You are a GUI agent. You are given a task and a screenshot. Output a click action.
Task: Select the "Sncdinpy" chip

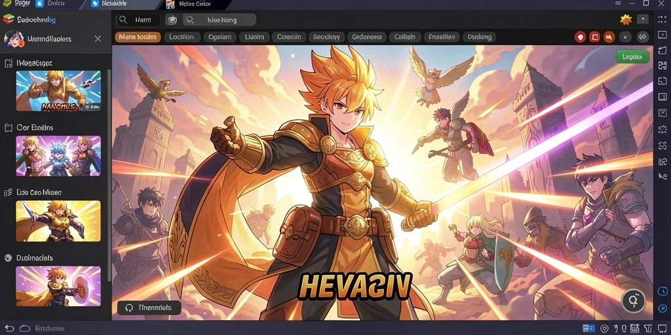pyautogui.click(x=326, y=37)
